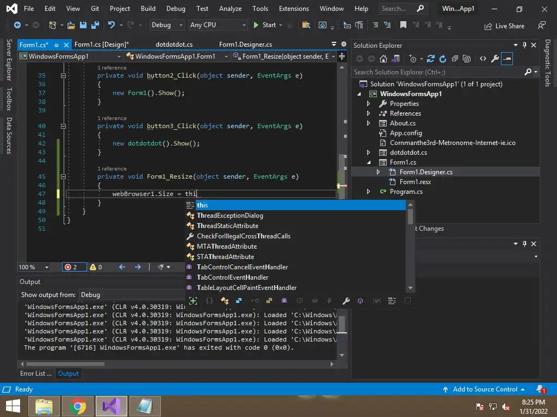Image resolution: width=557 pixels, height=417 pixels.
Task: Open the 100 % zoom dropdown
Action: pyautogui.click(x=34, y=267)
